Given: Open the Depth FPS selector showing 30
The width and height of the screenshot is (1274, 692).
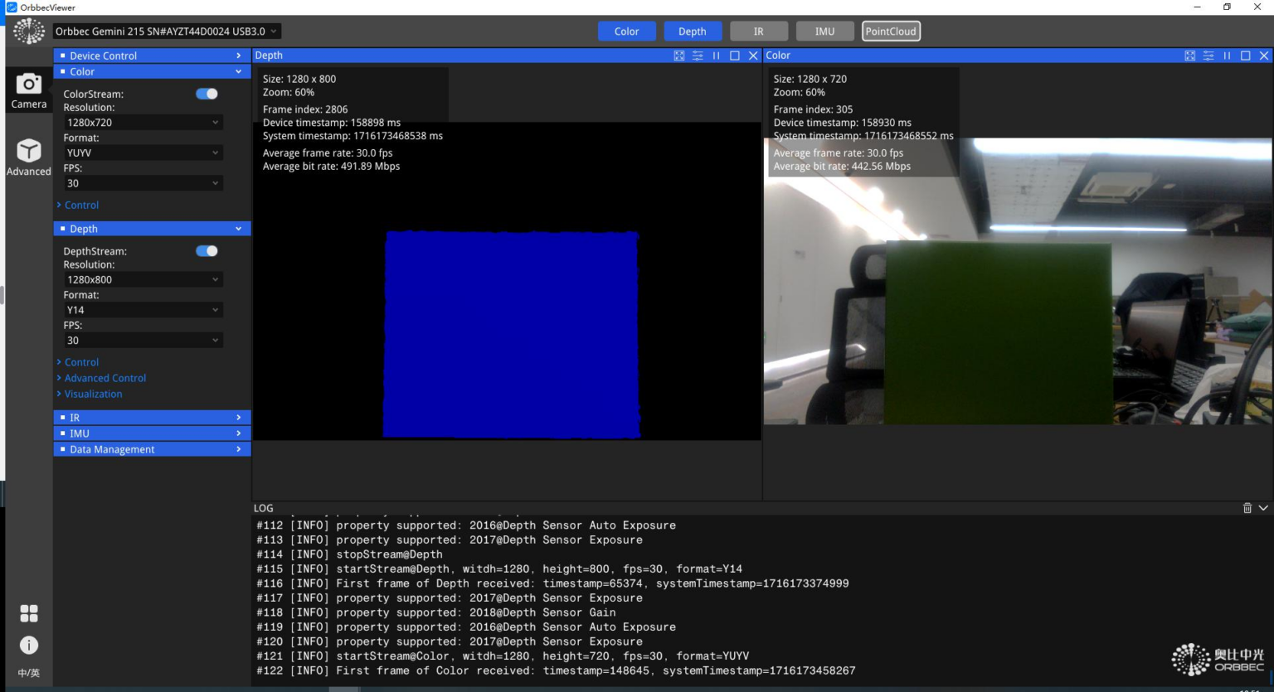Looking at the screenshot, I should [x=142, y=340].
